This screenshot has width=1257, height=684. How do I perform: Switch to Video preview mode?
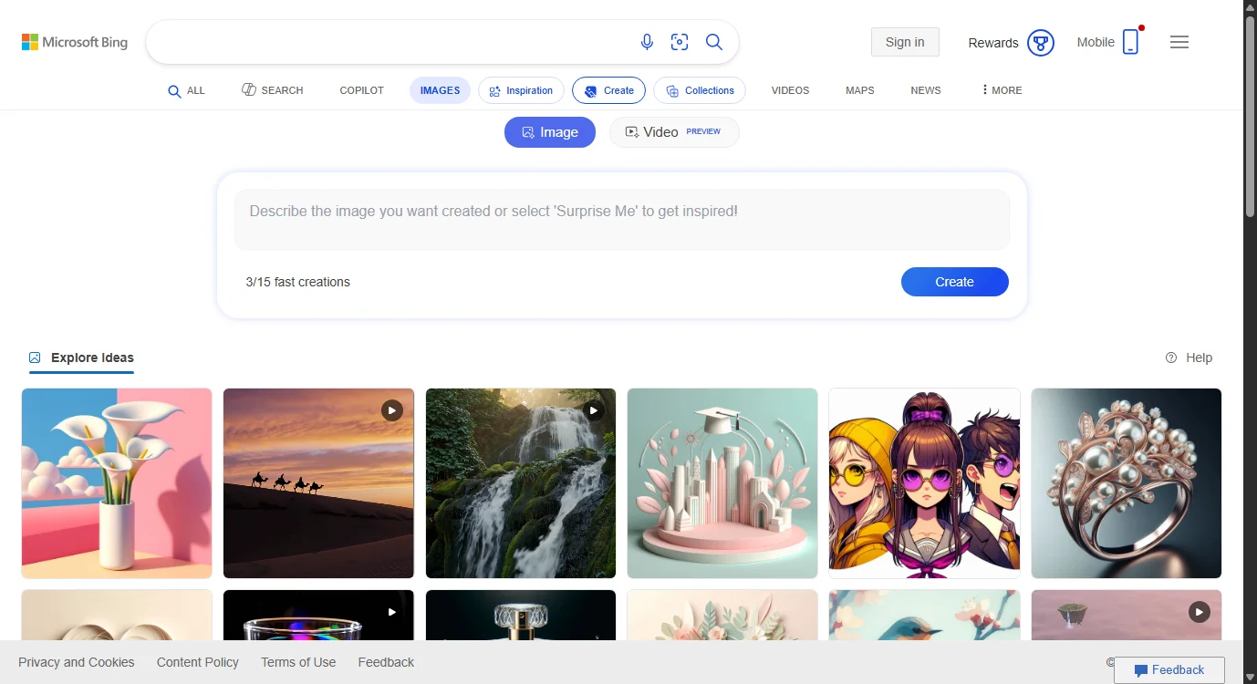(673, 131)
